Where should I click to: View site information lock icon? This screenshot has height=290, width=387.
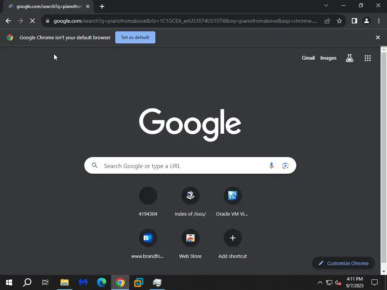tap(48, 21)
